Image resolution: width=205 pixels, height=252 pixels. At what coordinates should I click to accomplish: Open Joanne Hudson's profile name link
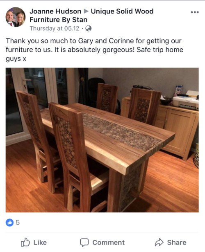click(55, 11)
